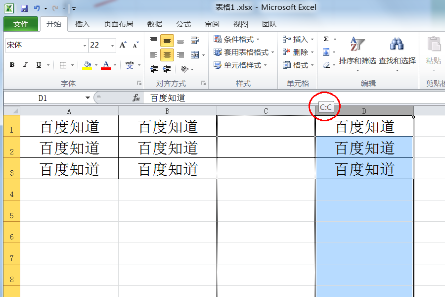Click AutoSum sigma icon
Viewport: 445px width, 297px height.
pyautogui.click(x=326, y=39)
